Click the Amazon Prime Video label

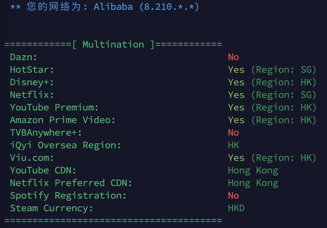(x=63, y=120)
